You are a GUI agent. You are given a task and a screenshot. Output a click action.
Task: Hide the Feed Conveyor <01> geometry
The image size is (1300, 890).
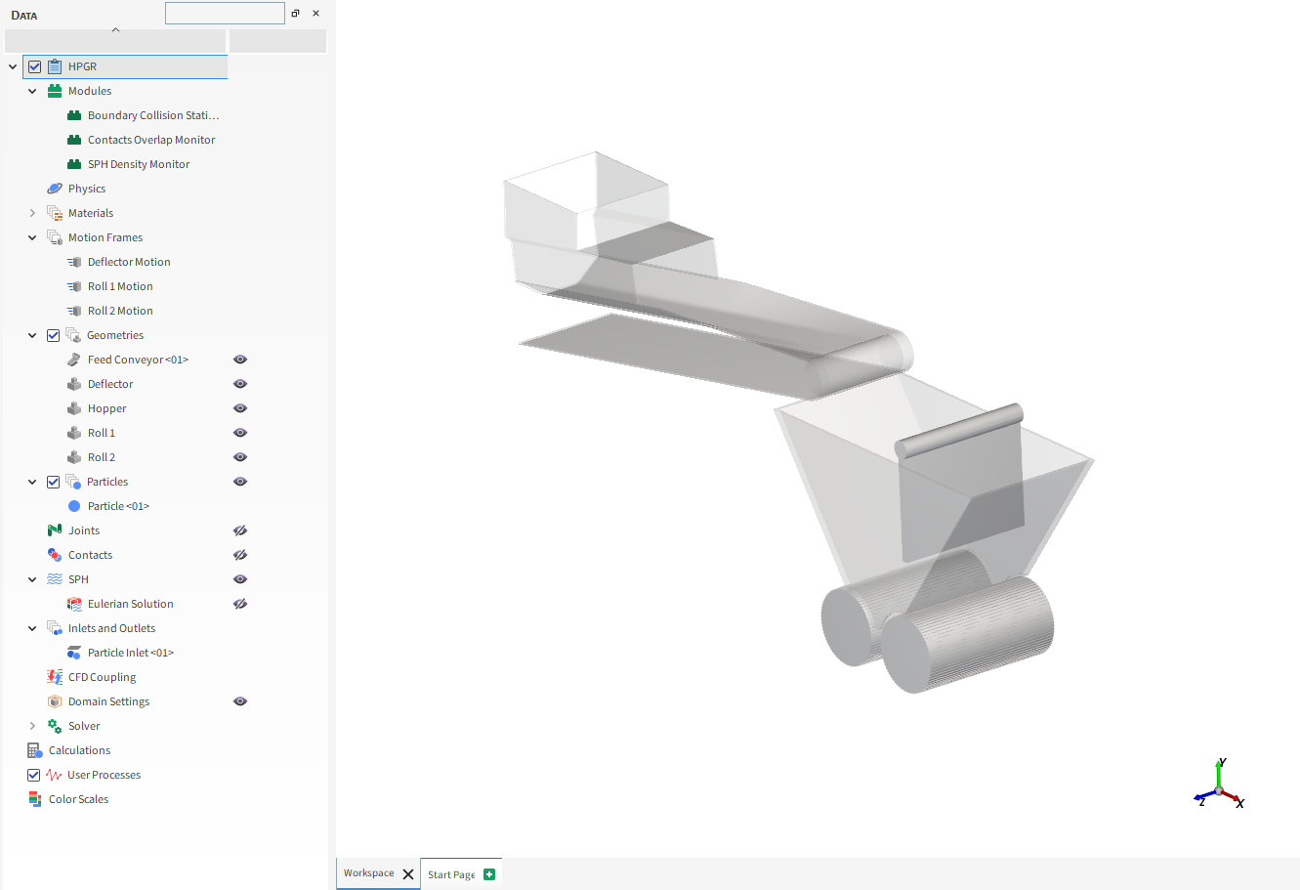click(x=240, y=360)
